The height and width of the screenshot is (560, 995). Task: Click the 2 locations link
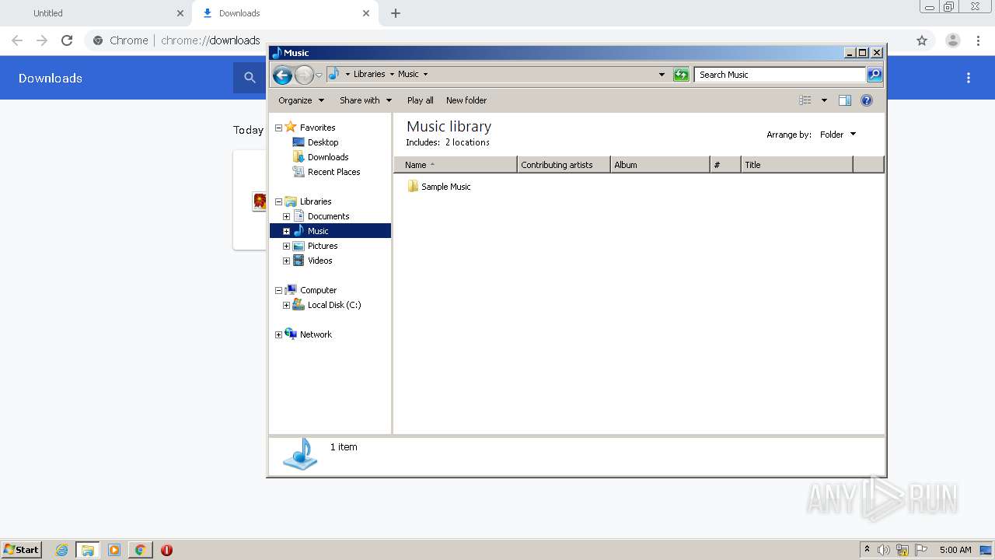pyautogui.click(x=467, y=142)
